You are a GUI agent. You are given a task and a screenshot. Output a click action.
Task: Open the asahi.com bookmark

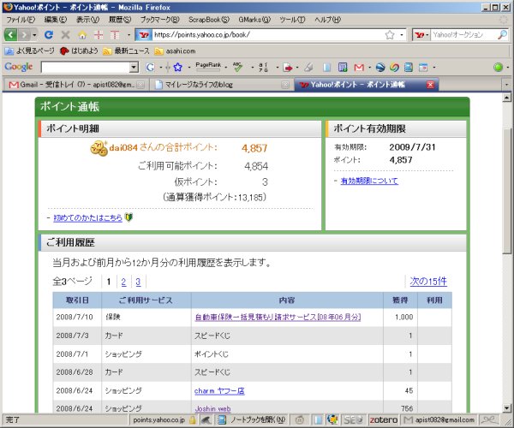176,51
